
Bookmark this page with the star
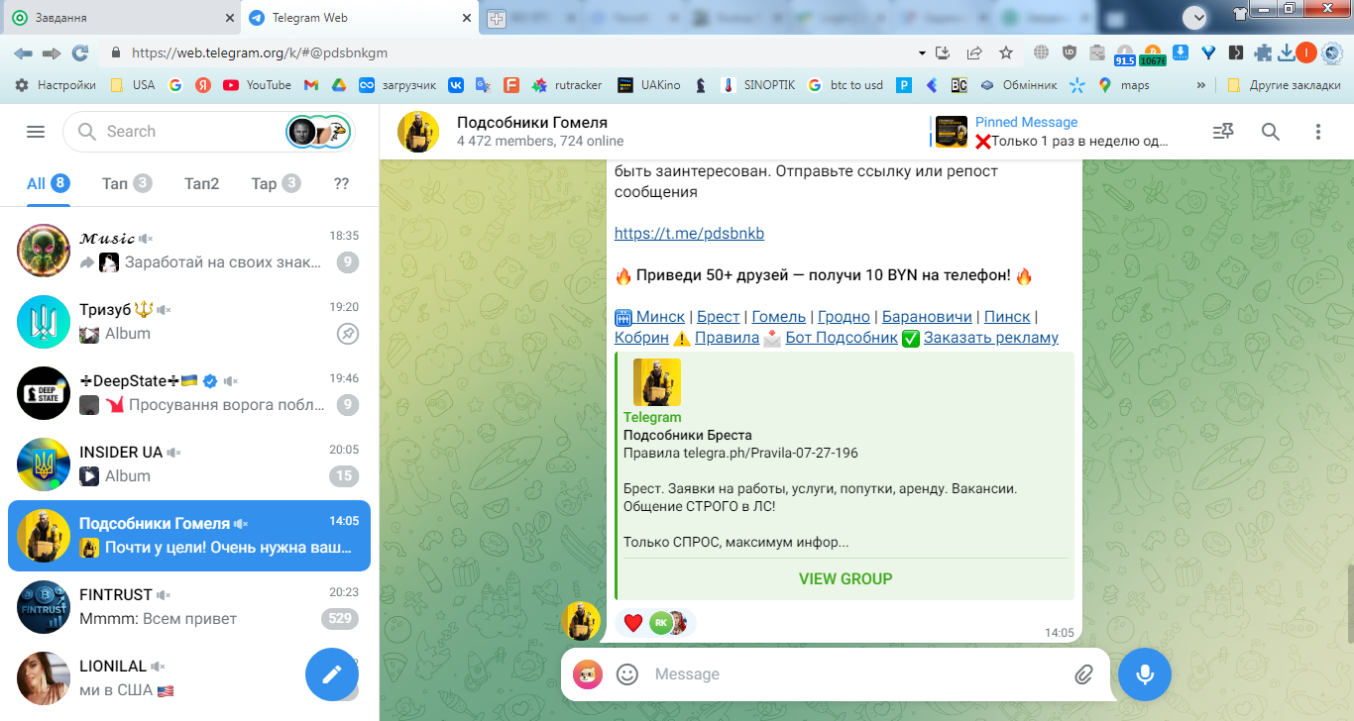click(1006, 52)
